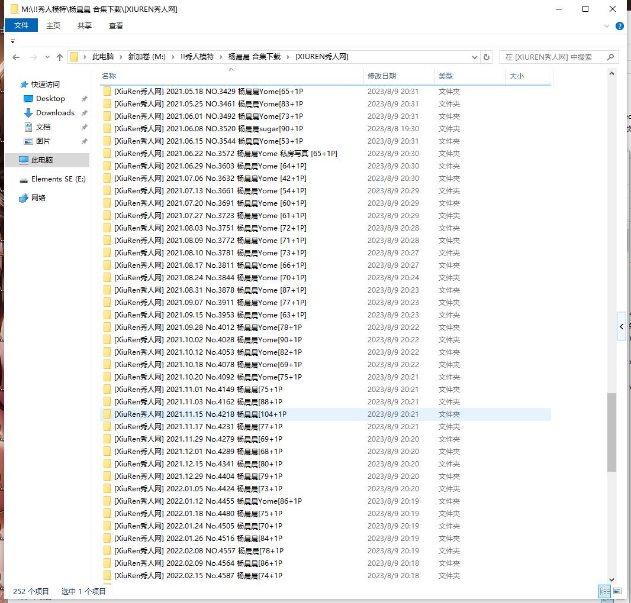Screen dimensions: 631x603
Task: Click folder icon of 2021.06.08 NO.3520 sugar row
Action: 107,129
